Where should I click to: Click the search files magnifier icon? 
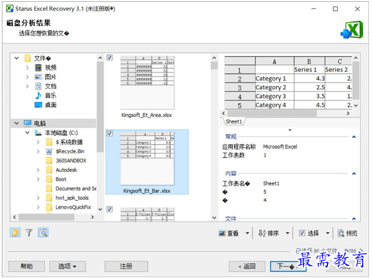(x=43, y=233)
